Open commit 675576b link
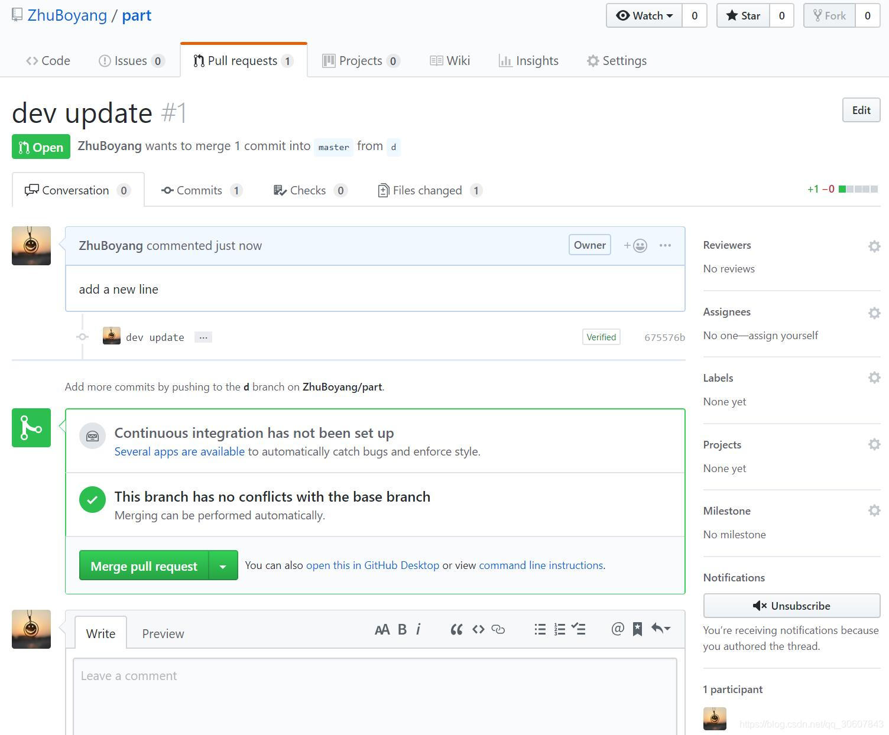The image size is (889, 735). tap(664, 337)
